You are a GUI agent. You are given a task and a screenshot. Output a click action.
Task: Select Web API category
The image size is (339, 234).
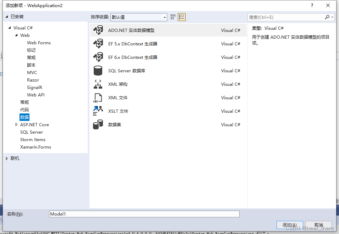pyautogui.click(x=35, y=95)
